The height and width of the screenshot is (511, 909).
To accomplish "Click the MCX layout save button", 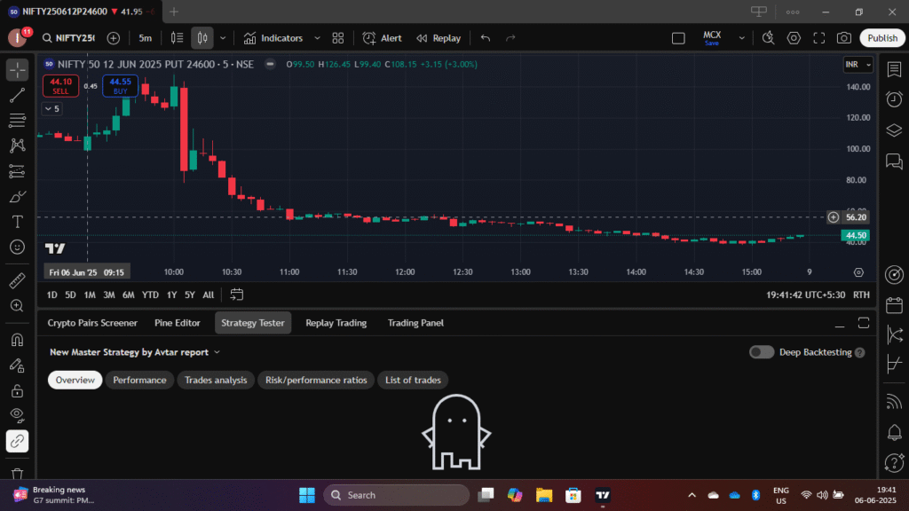I will tap(712, 38).
